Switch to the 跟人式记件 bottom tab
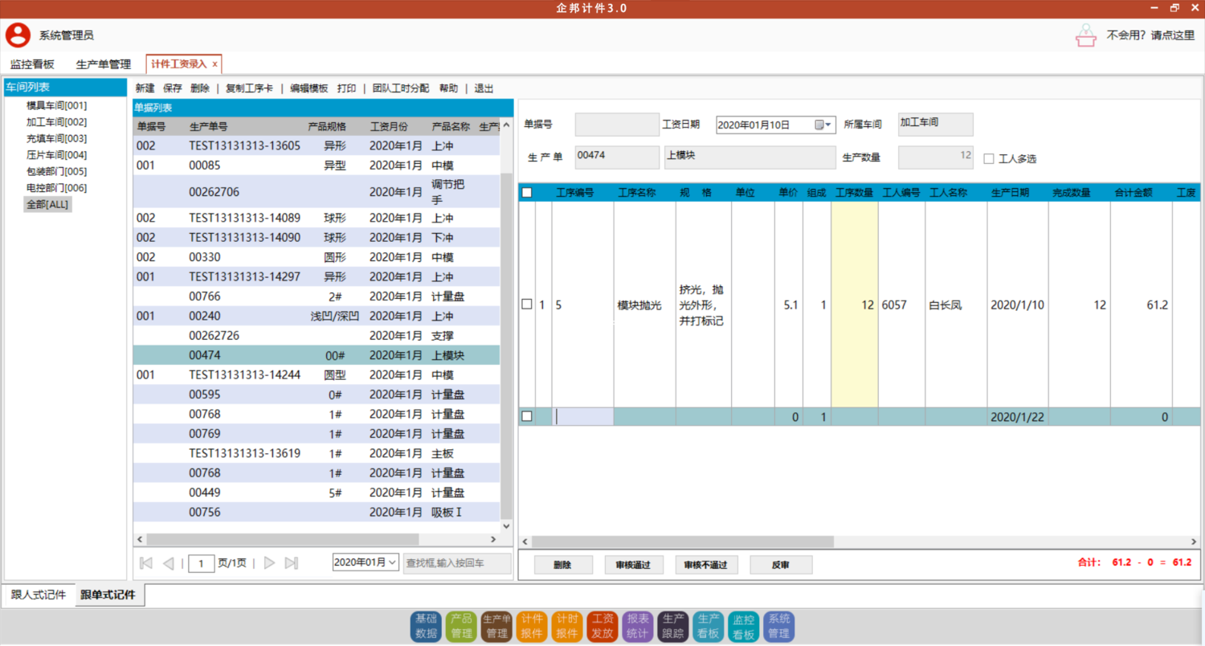The height and width of the screenshot is (646, 1205). tap(39, 595)
